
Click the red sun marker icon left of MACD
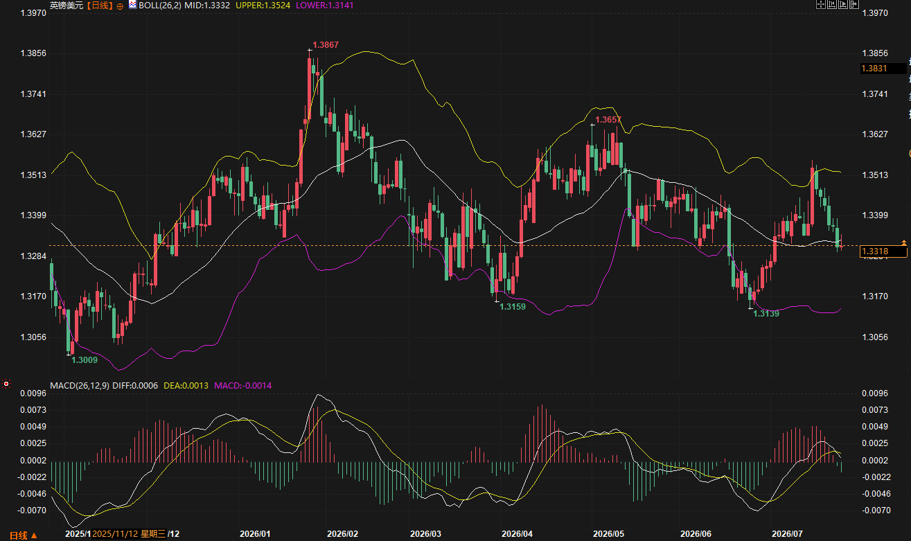(6, 383)
